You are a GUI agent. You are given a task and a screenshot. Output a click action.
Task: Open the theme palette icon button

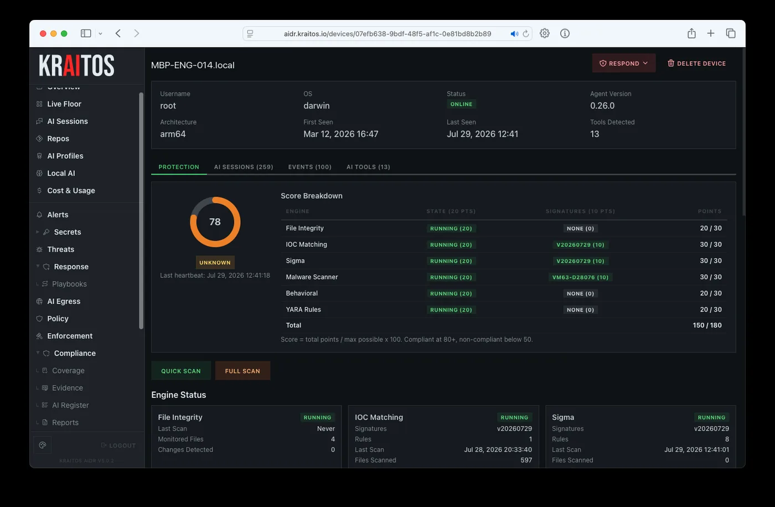pos(43,445)
